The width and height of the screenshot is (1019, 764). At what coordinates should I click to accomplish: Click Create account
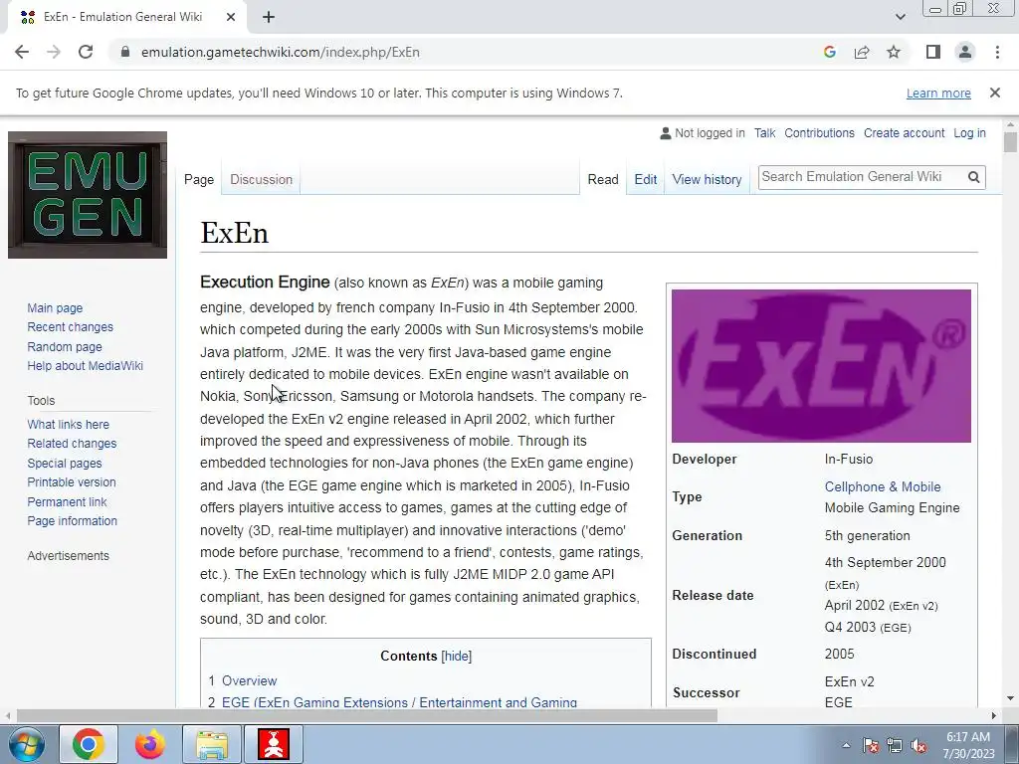tap(904, 133)
